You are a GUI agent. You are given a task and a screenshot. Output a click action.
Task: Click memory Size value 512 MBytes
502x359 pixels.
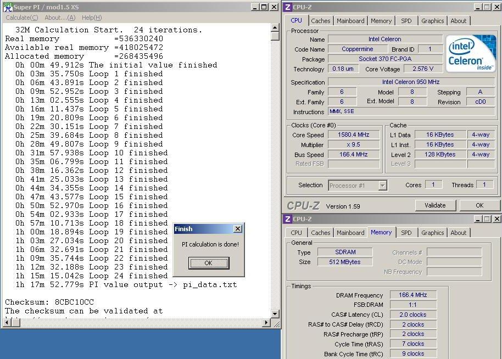coord(345,262)
